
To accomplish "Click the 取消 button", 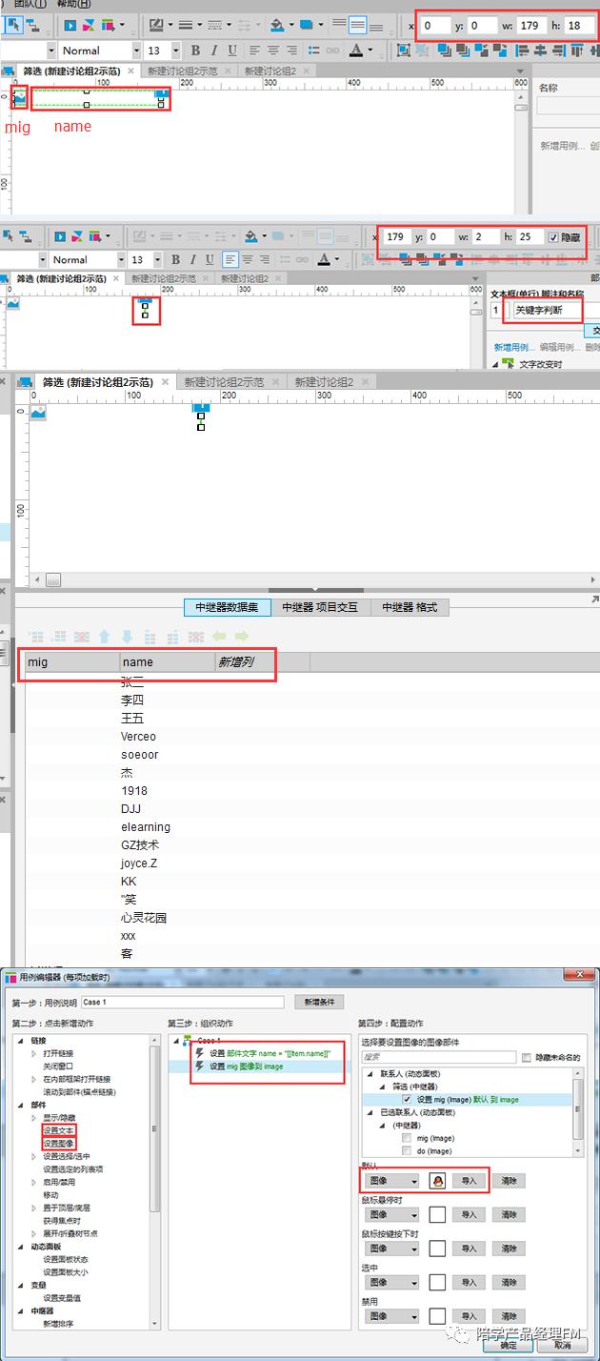I will click(x=562, y=1346).
